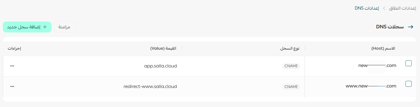
Task: Open actions menu for app.salla.cloud record
Action: (12, 66)
